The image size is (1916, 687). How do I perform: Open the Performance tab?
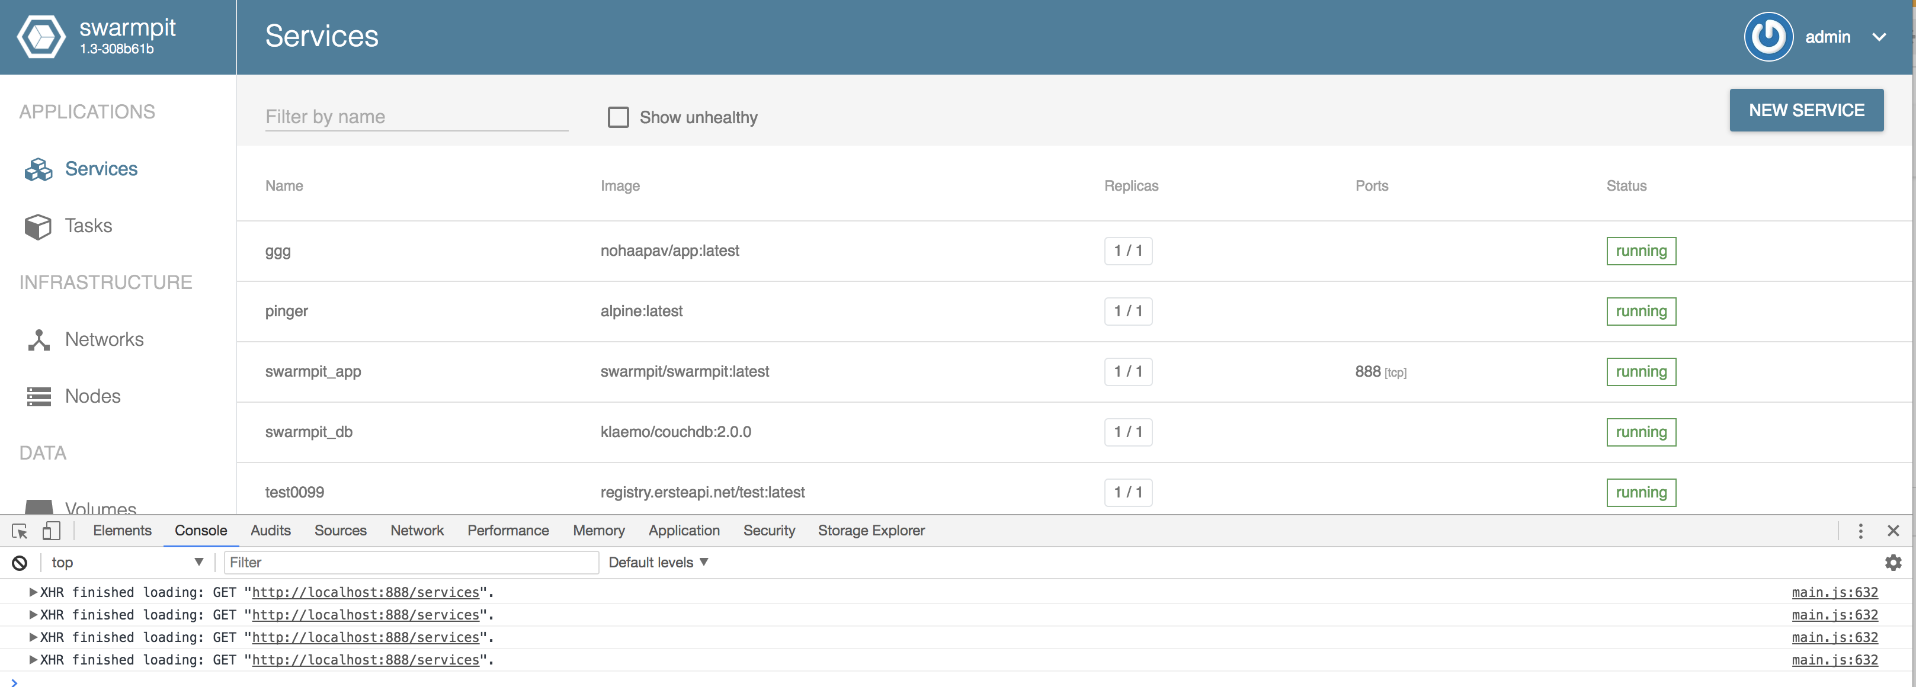(x=508, y=531)
